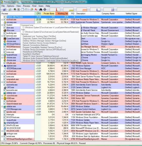Click the yellow commit history mini graph

tap(69, 10)
